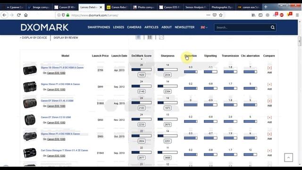Open Canon EF 35mm f/2 IS USM link
Image resolution: width=302 pixels, height=170 pixels.
pyautogui.click(x=56, y=117)
